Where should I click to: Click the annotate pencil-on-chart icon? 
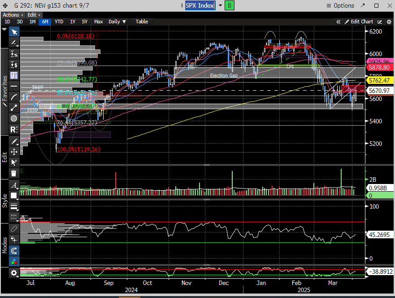(380, 22)
